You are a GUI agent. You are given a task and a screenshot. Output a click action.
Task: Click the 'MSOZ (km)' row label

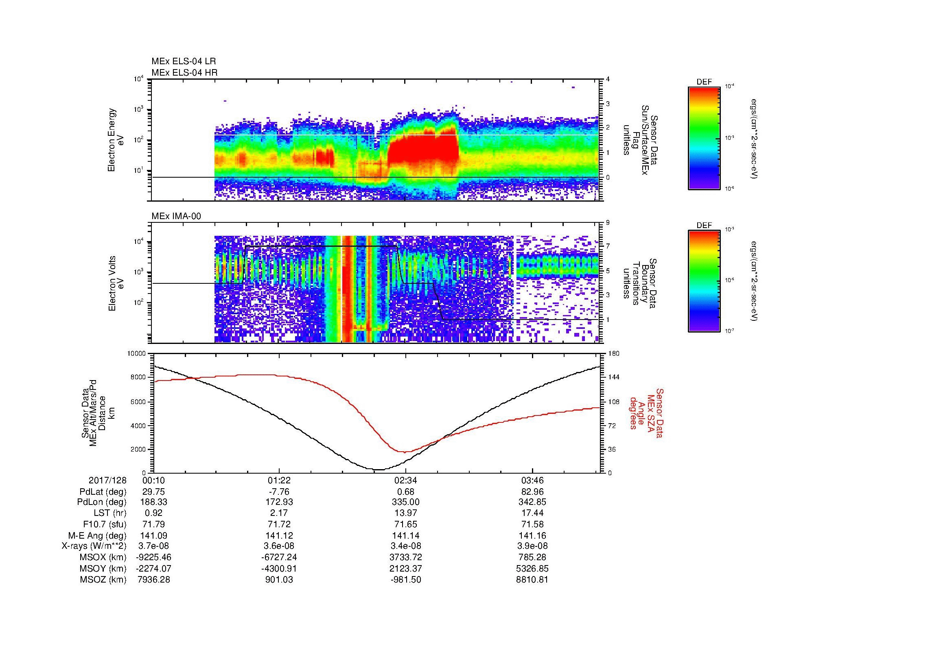(x=103, y=580)
